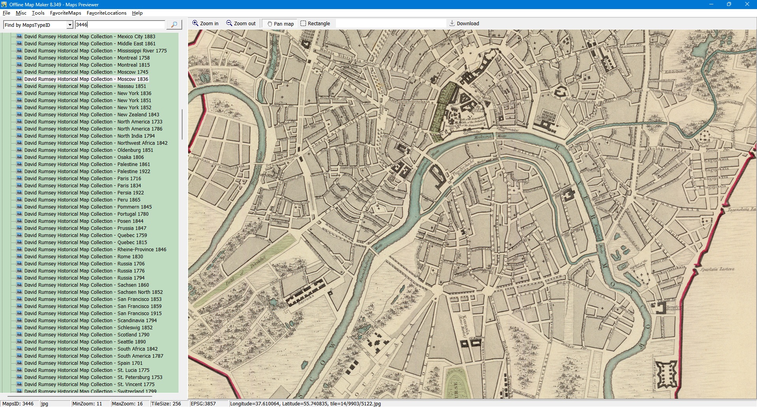Open the Find by MapsTypeID dropdown

tap(70, 25)
